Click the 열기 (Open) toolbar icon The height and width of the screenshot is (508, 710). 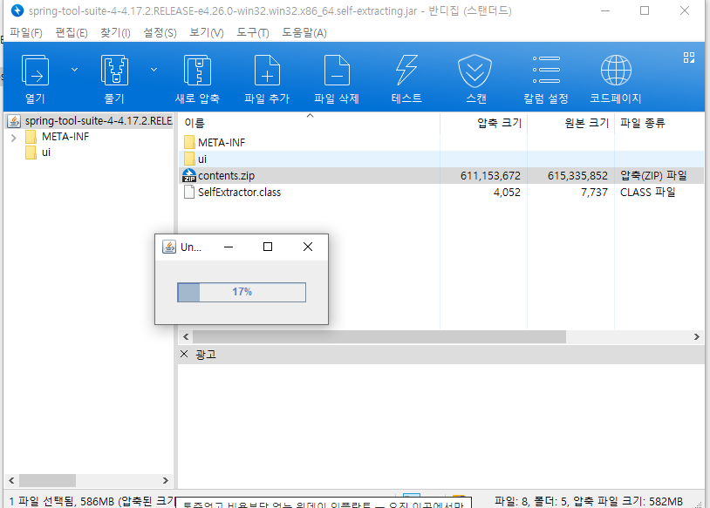pos(35,71)
